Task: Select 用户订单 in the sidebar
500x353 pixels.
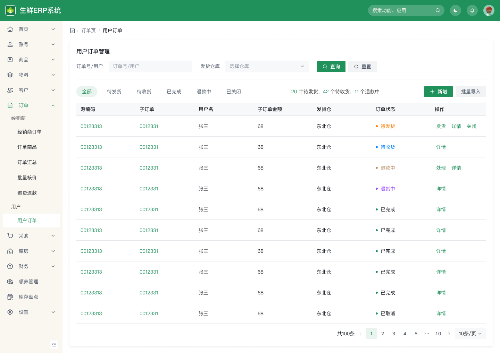Action: 31,221
